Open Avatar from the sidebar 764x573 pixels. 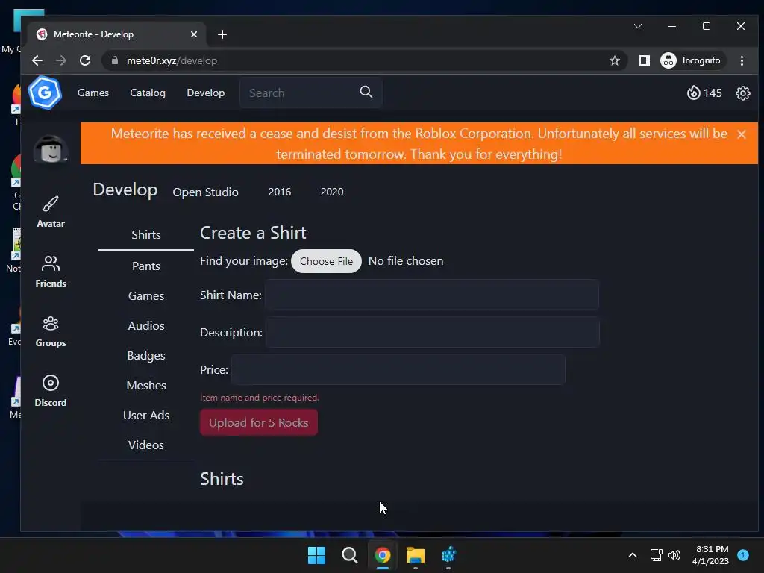[x=51, y=212]
